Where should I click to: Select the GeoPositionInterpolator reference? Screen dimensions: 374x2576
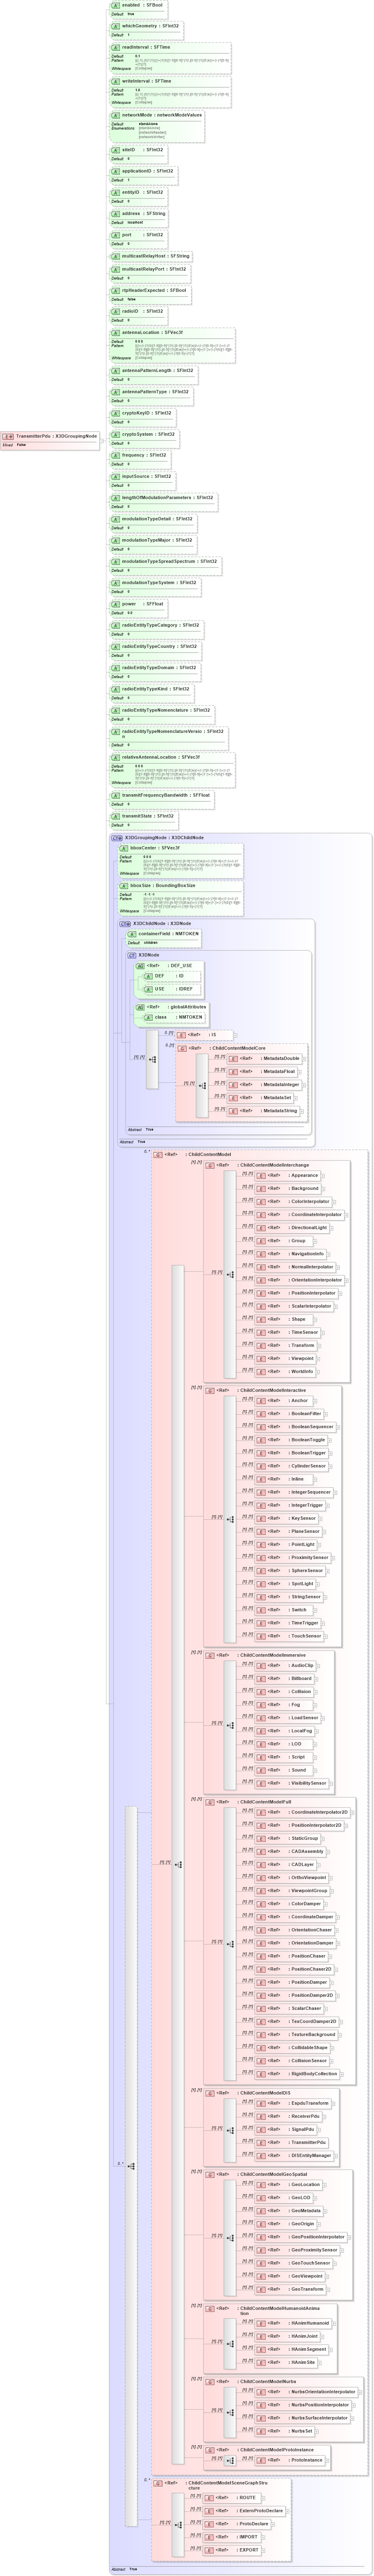(x=301, y=2237)
